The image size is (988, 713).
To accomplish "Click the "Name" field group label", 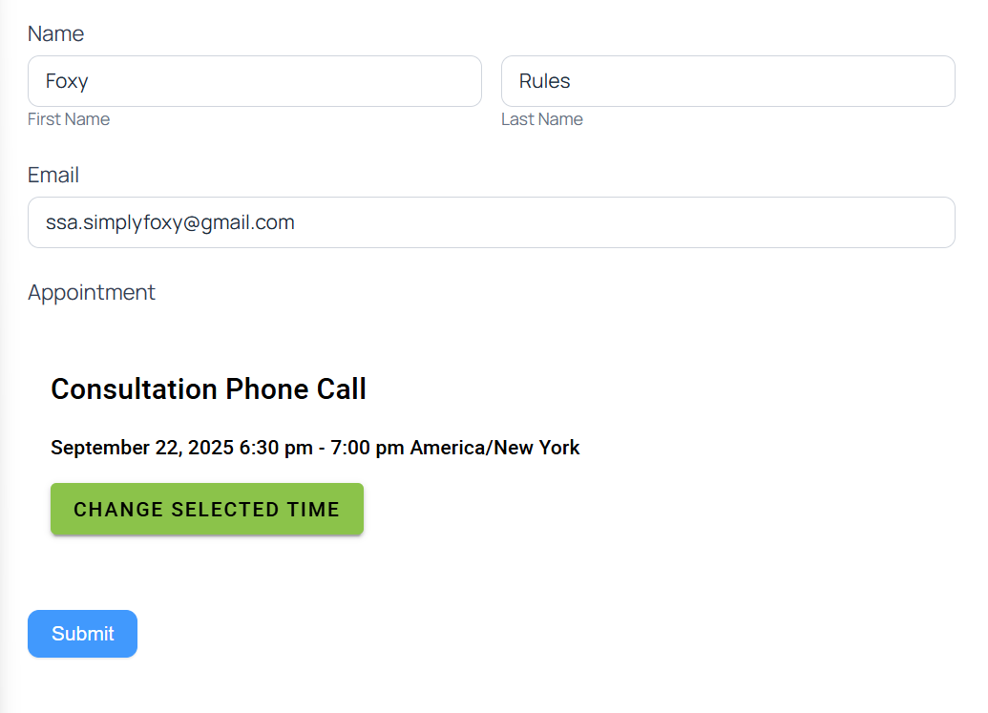I will (x=55, y=34).
